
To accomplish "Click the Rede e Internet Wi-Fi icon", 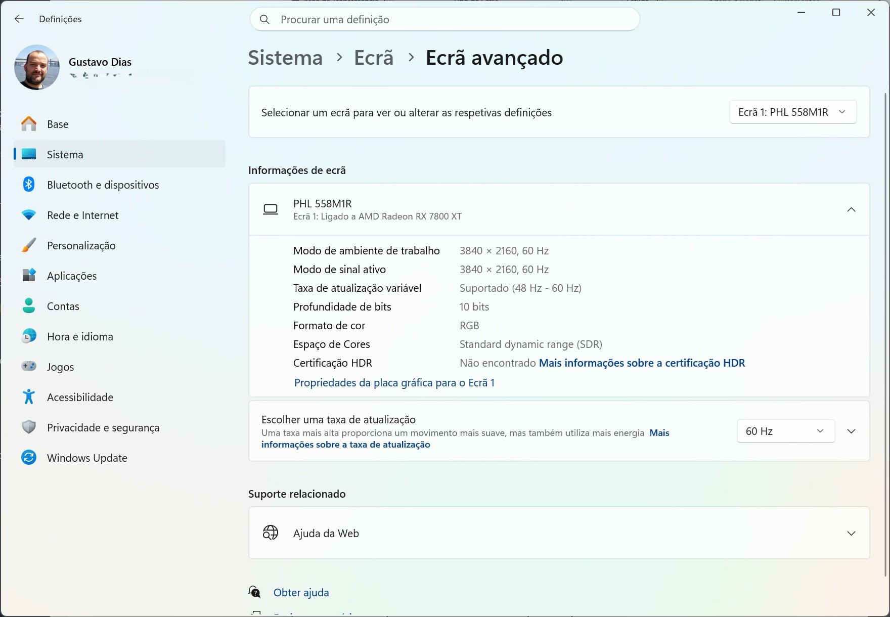I will [x=29, y=215].
